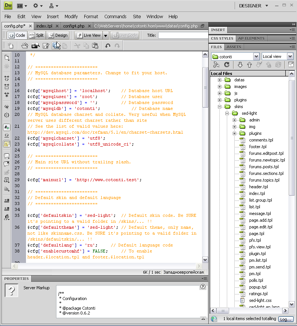The width and height of the screenshot is (297, 326).
Task: Click the Refresh icon in Files panel
Action: tap(226, 65)
